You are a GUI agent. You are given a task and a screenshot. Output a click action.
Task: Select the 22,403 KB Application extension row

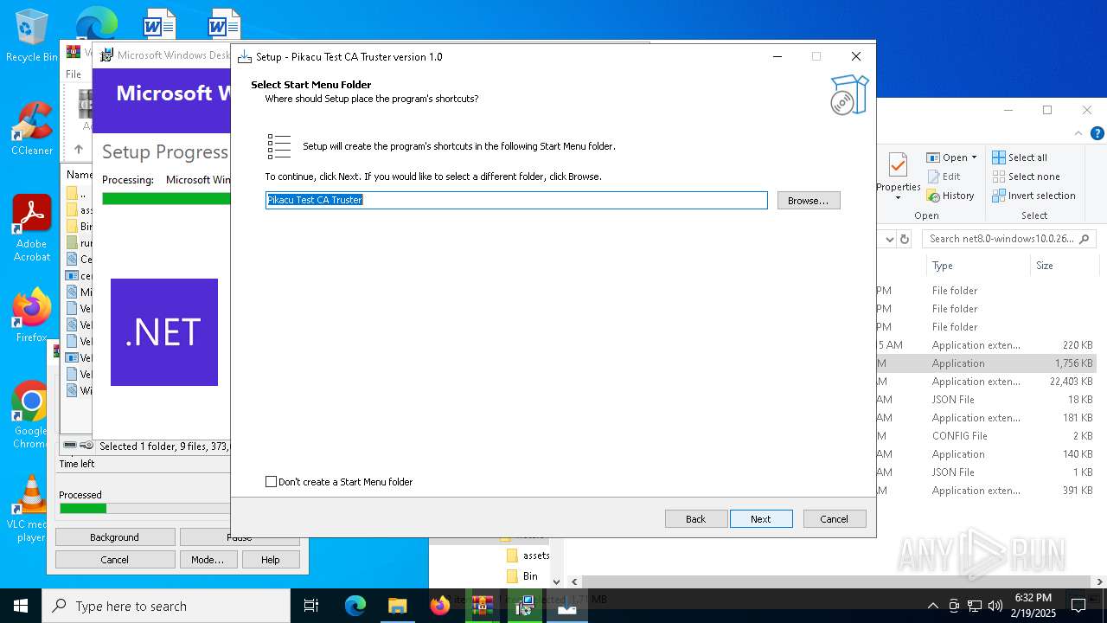click(986, 382)
